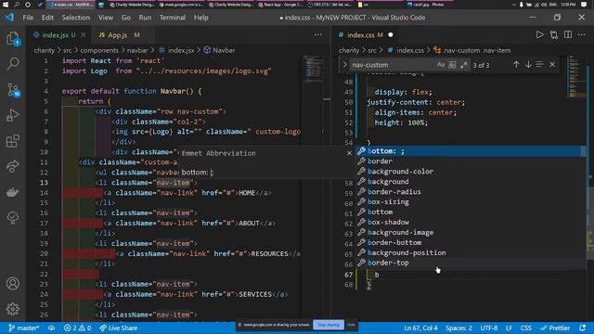Open the Extensions view
This screenshot has width=594, height=334.
(x=13, y=141)
